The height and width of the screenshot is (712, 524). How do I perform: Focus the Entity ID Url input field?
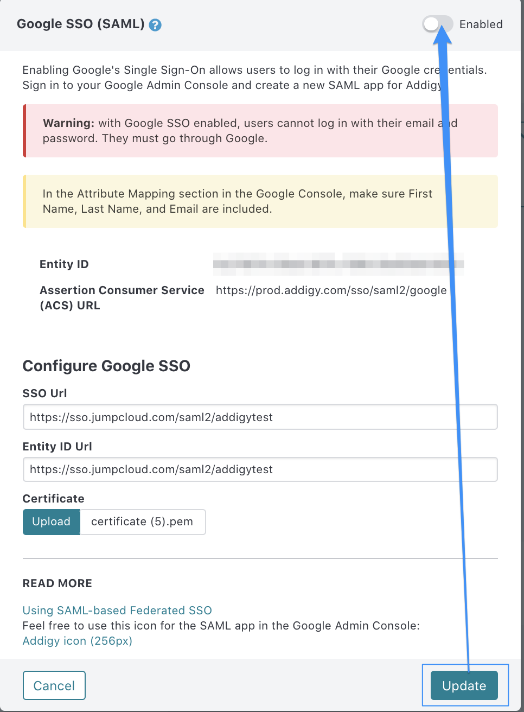coord(260,469)
